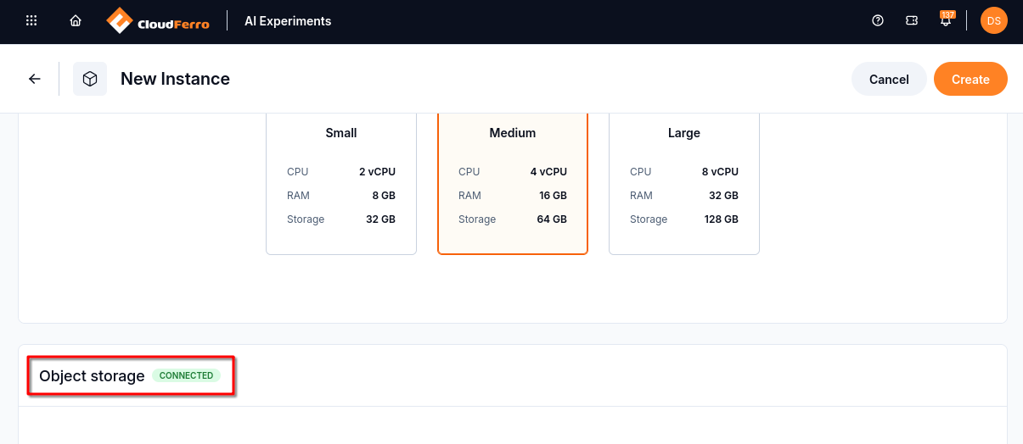1023x444 pixels.
Task: Open the apps grid menu icon
Action: click(x=31, y=21)
